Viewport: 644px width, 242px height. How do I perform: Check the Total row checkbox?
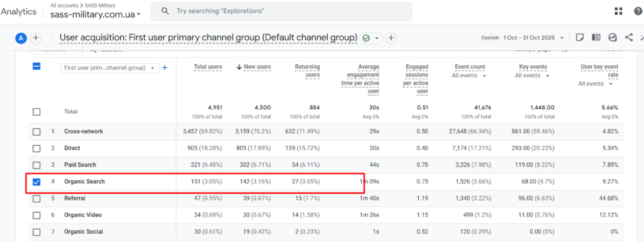[x=36, y=111]
